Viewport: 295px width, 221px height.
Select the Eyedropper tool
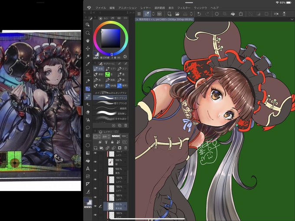88,64
